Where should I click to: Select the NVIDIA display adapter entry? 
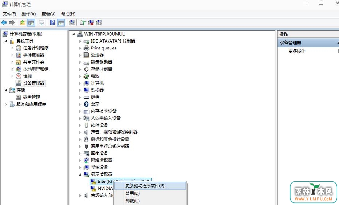click(x=105, y=188)
